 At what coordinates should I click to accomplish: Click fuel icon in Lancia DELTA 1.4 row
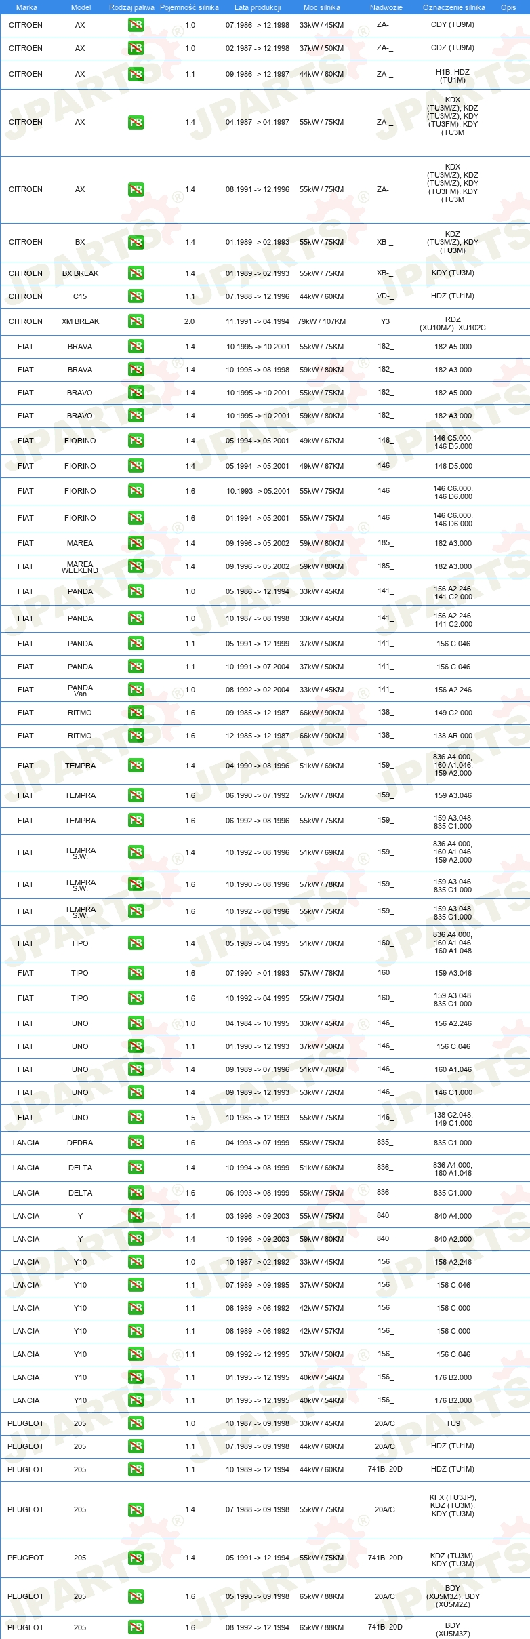coord(136,1168)
